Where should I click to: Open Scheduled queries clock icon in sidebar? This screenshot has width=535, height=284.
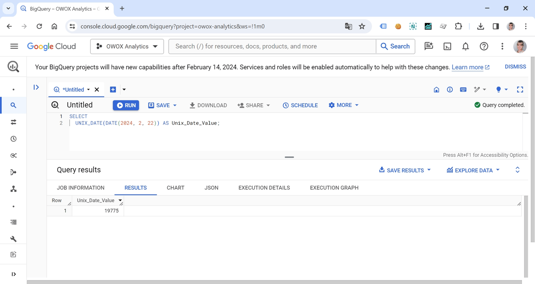click(x=13, y=139)
